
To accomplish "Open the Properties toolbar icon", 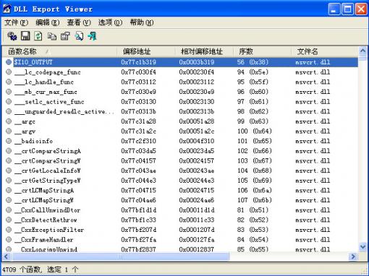I will [x=65, y=36].
